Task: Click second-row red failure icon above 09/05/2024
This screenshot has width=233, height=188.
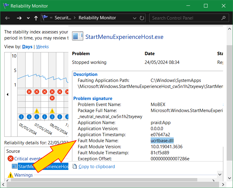Action: [52, 98]
